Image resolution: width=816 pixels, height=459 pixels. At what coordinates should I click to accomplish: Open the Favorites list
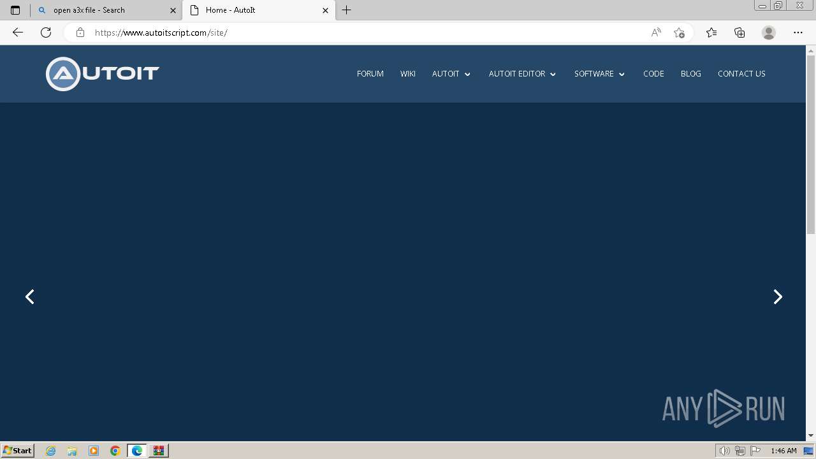[711, 33]
